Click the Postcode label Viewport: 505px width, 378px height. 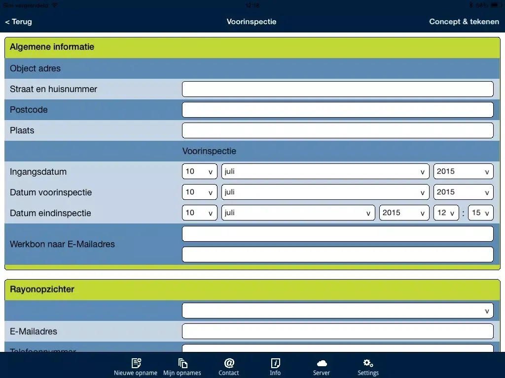click(29, 110)
